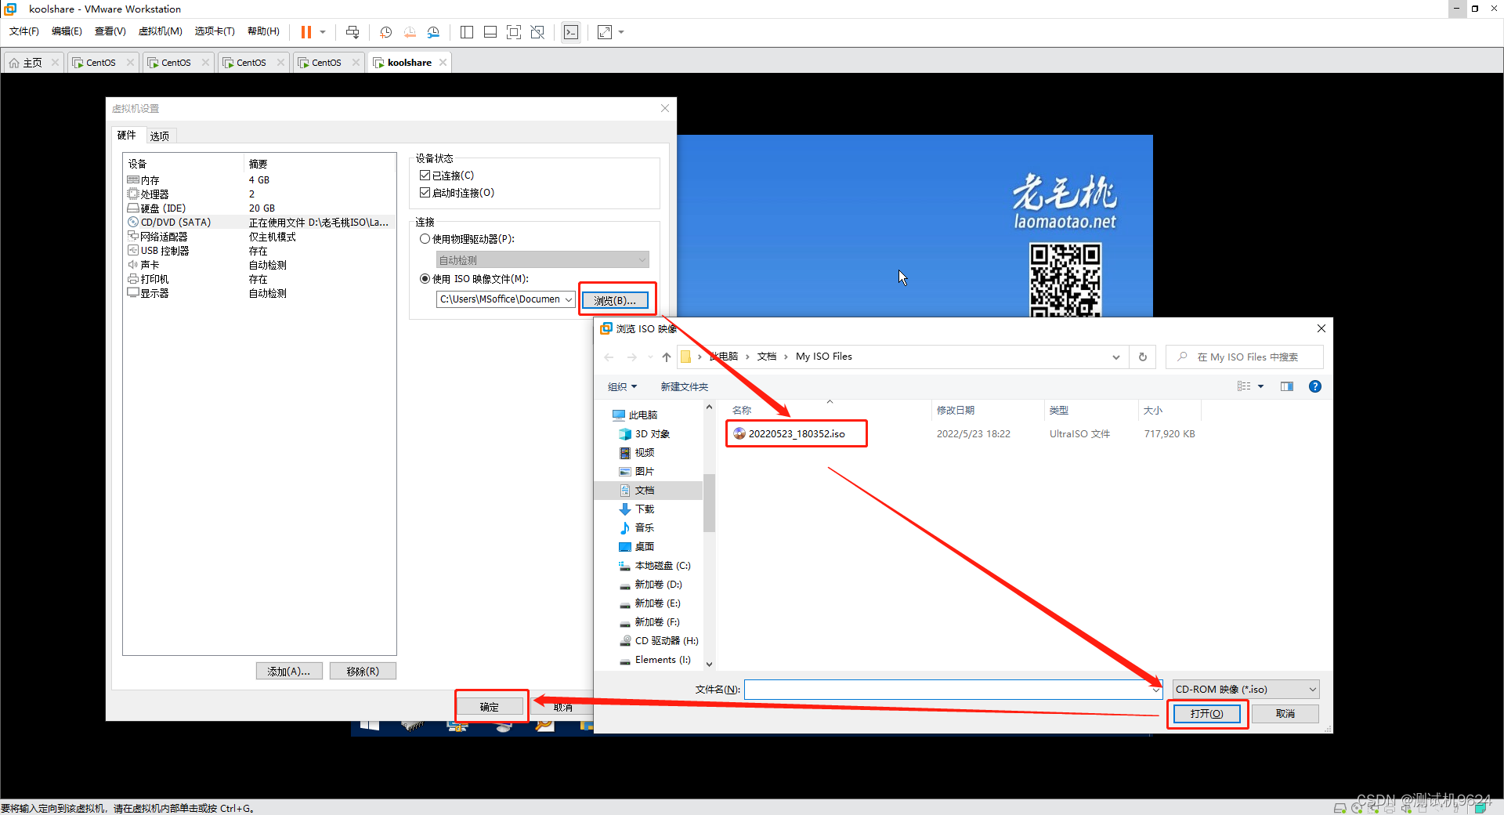Toggle the thumbnail bar toolbar icon

click(x=490, y=32)
